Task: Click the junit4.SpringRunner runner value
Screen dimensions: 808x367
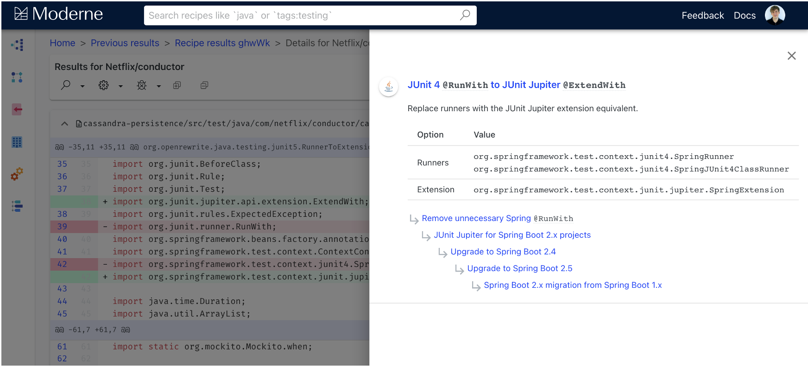Action: click(604, 157)
